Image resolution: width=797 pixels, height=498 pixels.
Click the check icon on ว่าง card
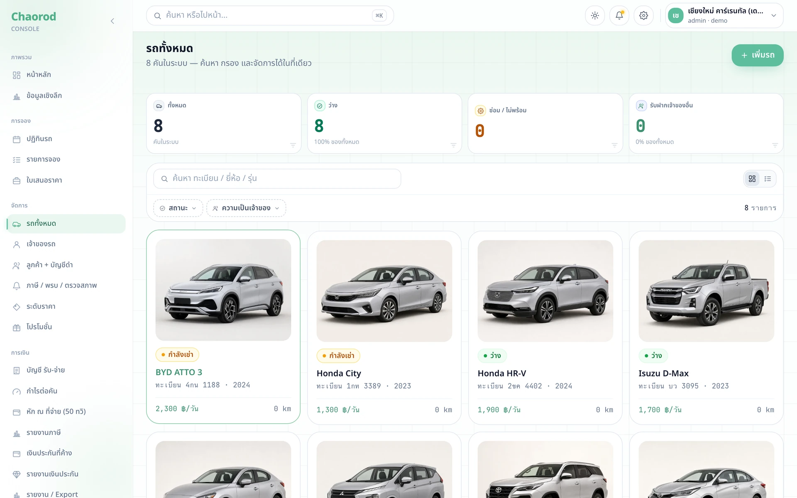click(320, 106)
